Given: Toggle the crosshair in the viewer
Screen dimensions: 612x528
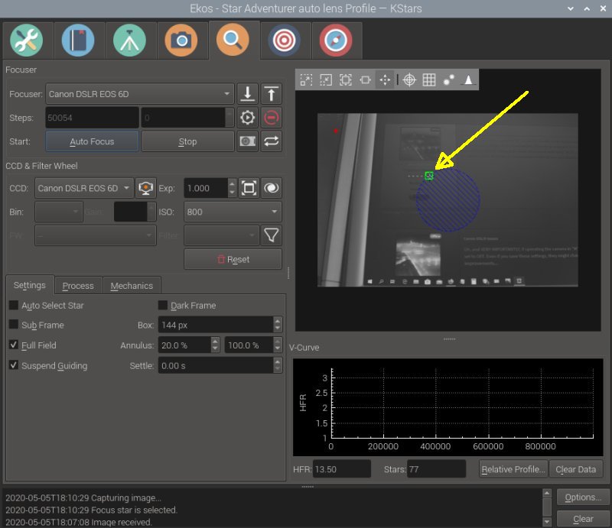Looking at the screenshot, I should pos(409,80).
